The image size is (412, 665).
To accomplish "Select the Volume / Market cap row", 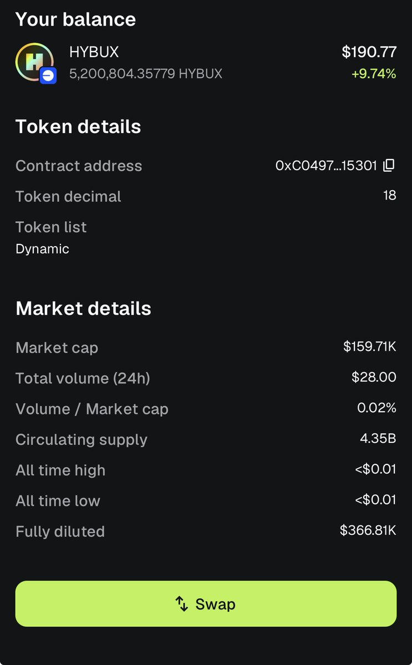I will coord(206,409).
